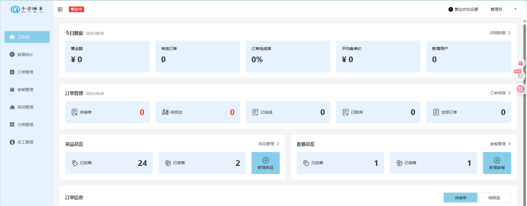Click the plus icon for 新增菜品
527x206 pixels.
click(265, 160)
